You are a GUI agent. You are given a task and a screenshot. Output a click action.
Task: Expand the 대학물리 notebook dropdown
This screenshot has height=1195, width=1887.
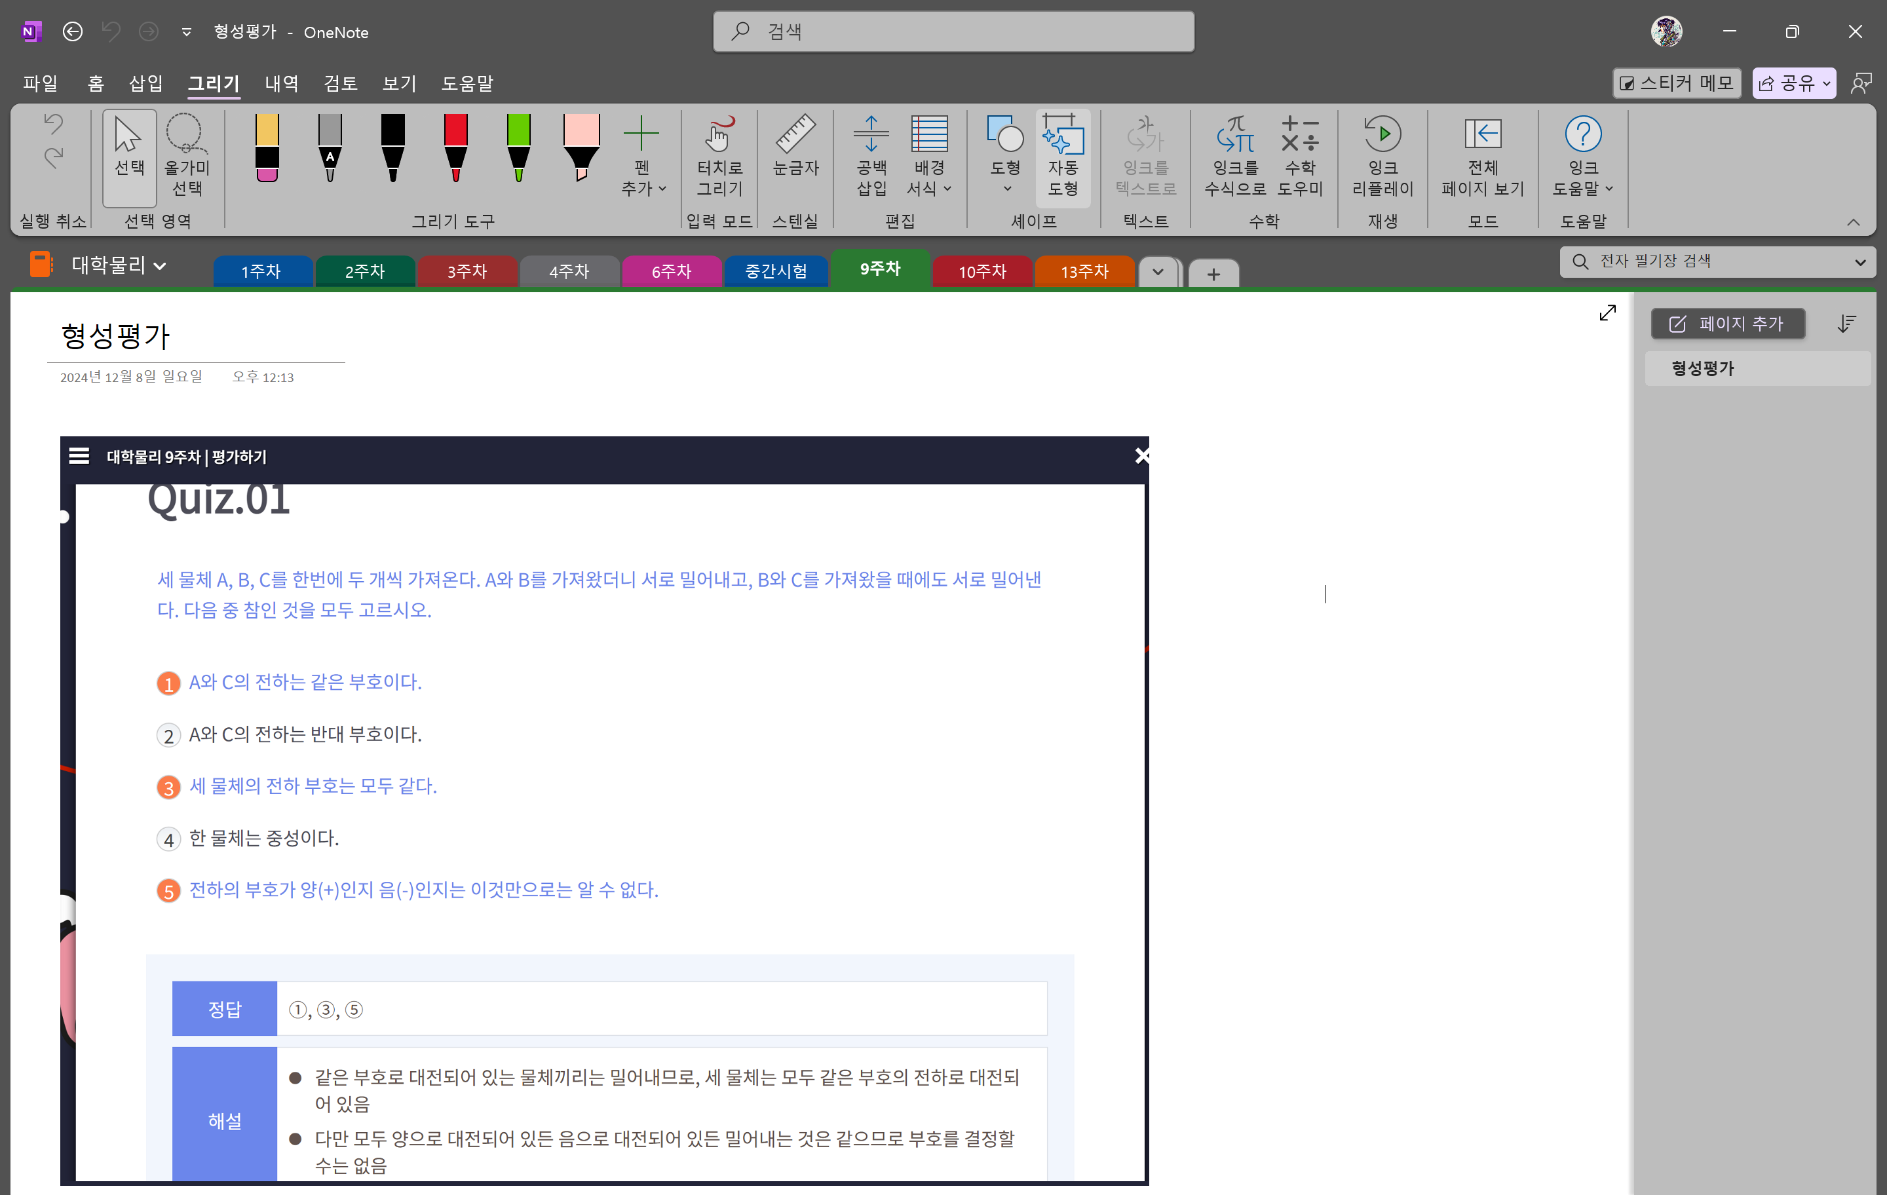pos(117,265)
